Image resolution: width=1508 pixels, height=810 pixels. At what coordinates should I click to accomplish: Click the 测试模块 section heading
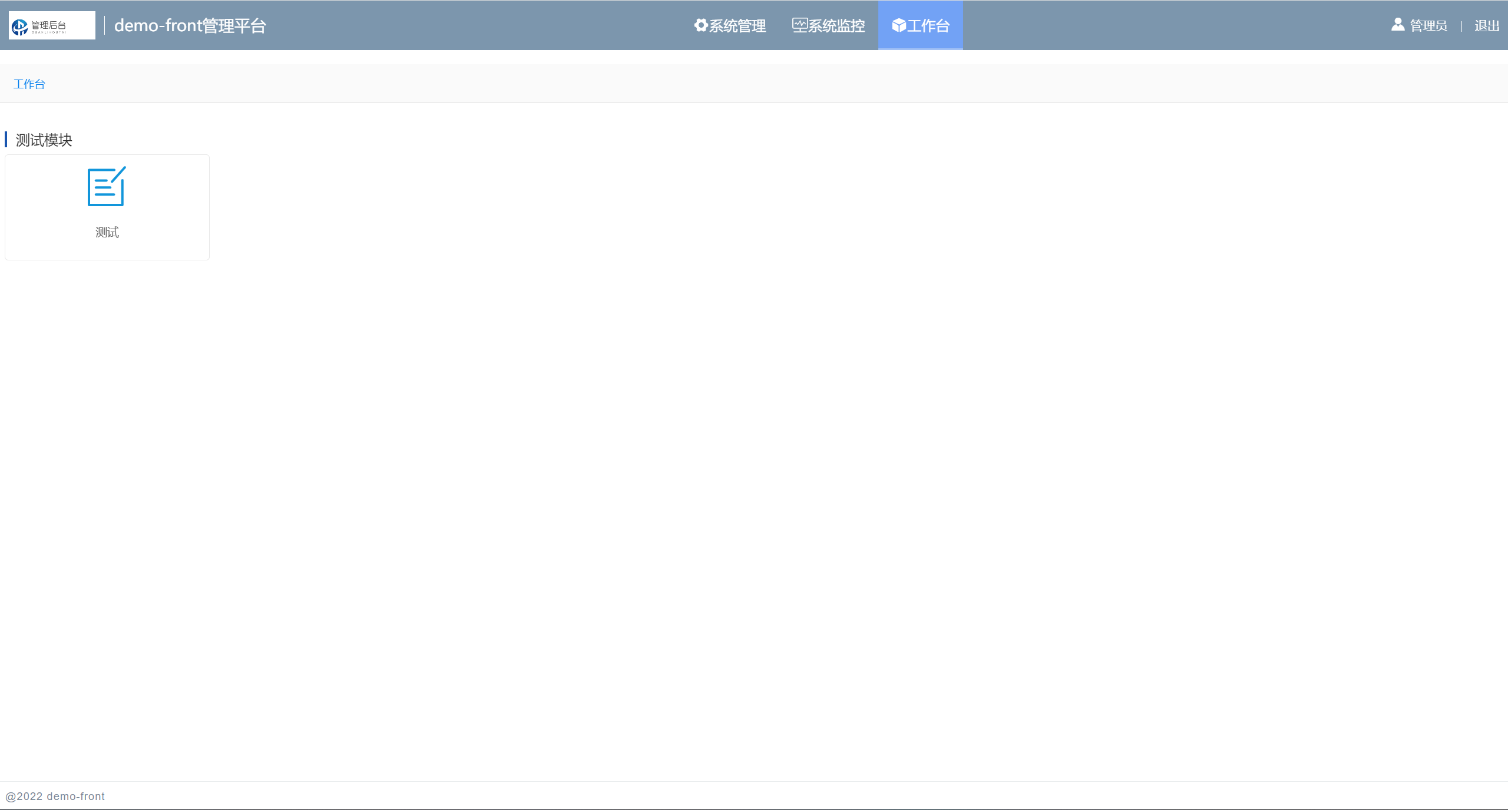point(44,140)
